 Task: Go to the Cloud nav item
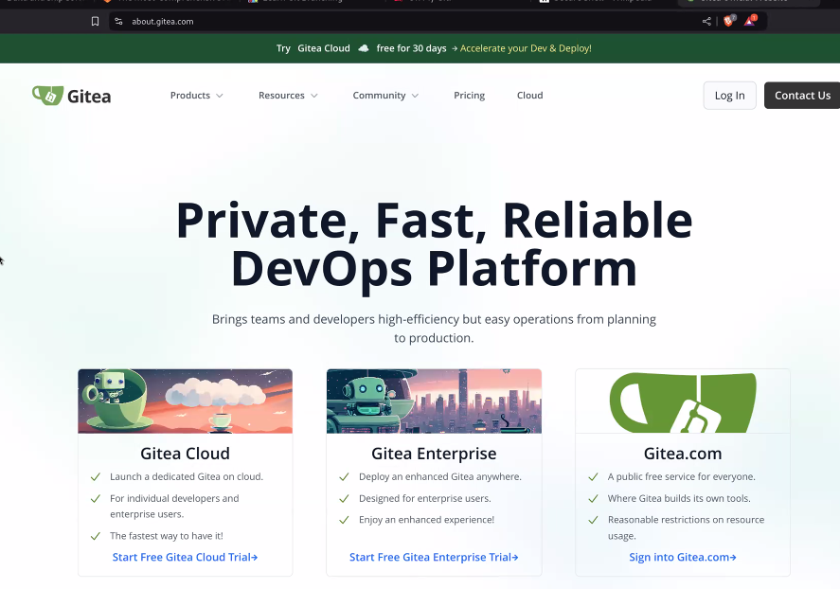[529, 96]
